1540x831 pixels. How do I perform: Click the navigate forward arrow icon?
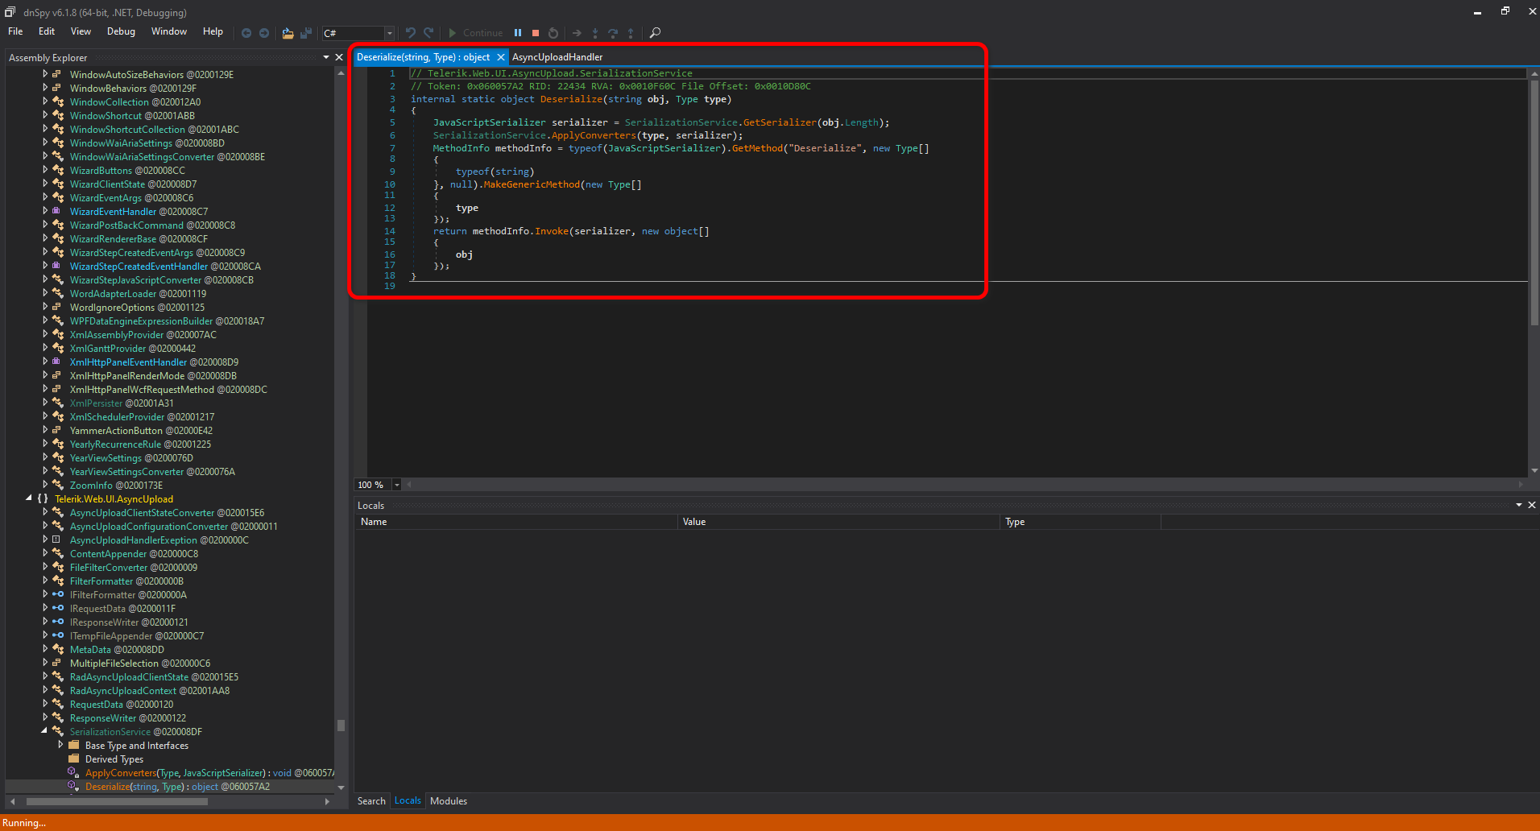click(x=263, y=33)
